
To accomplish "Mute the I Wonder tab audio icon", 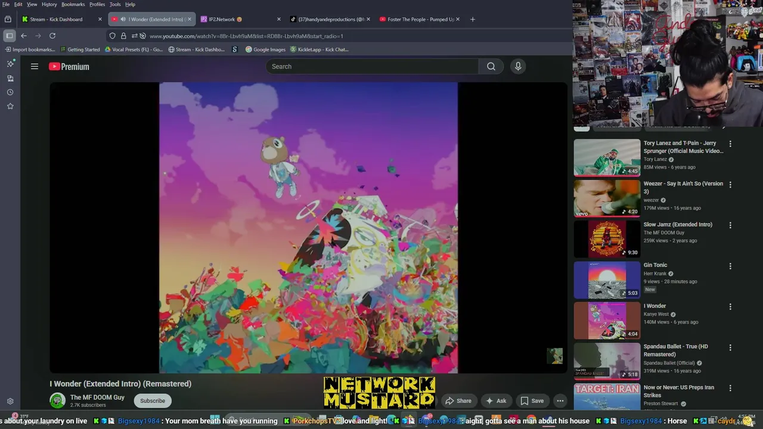I will [123, 19].
